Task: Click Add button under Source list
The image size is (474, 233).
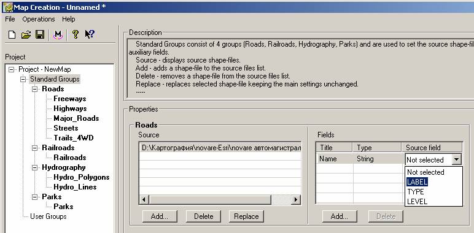Action: (160, 216)
